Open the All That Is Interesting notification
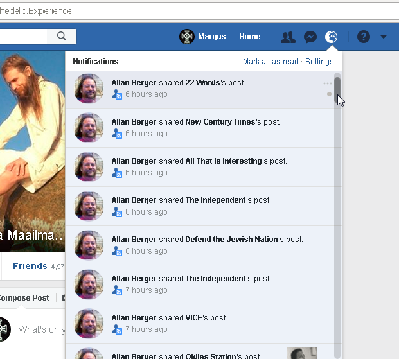 pyautogui.click(x=199, y=167)
